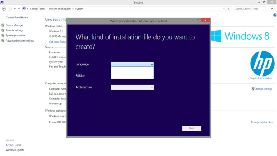Close the Media Creation Tool window
Screen dimensions: 277x156
pos(205,20)
